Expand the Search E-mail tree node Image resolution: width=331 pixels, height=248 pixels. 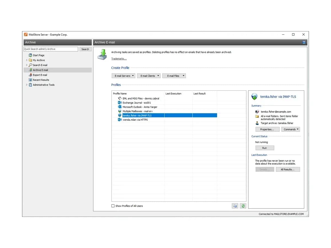point(27,65)
